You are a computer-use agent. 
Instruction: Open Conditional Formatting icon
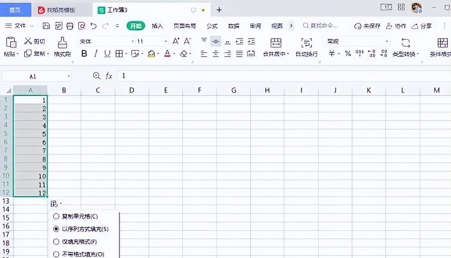(x=442, y=43)
